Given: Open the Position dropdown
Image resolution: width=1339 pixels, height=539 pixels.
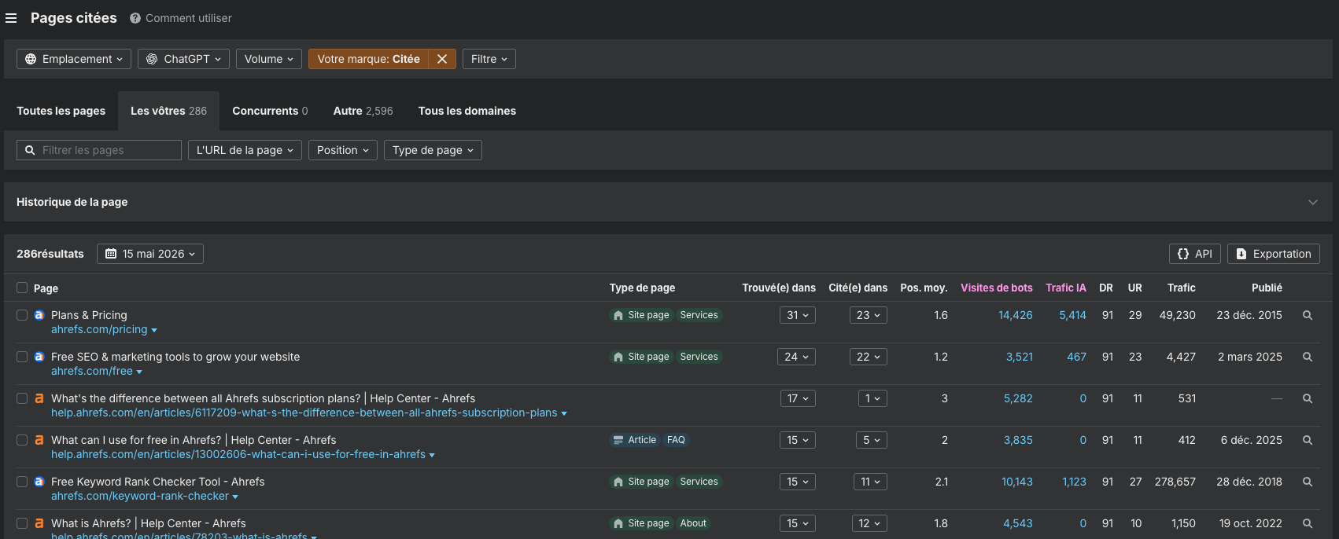Looking at the screenshot, I should [x=343, y=150].
